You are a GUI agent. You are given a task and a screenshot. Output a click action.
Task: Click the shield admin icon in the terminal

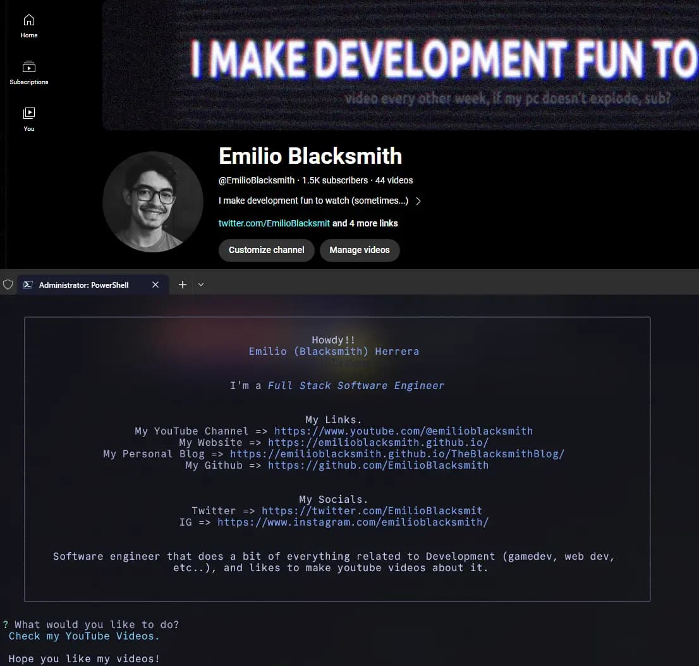[x=8, y=285]
